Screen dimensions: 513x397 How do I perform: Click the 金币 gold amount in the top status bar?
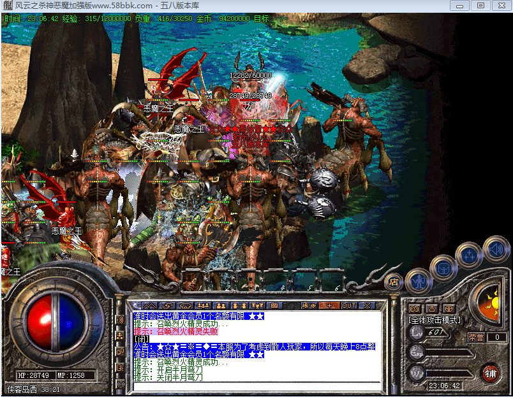point(223,18)
